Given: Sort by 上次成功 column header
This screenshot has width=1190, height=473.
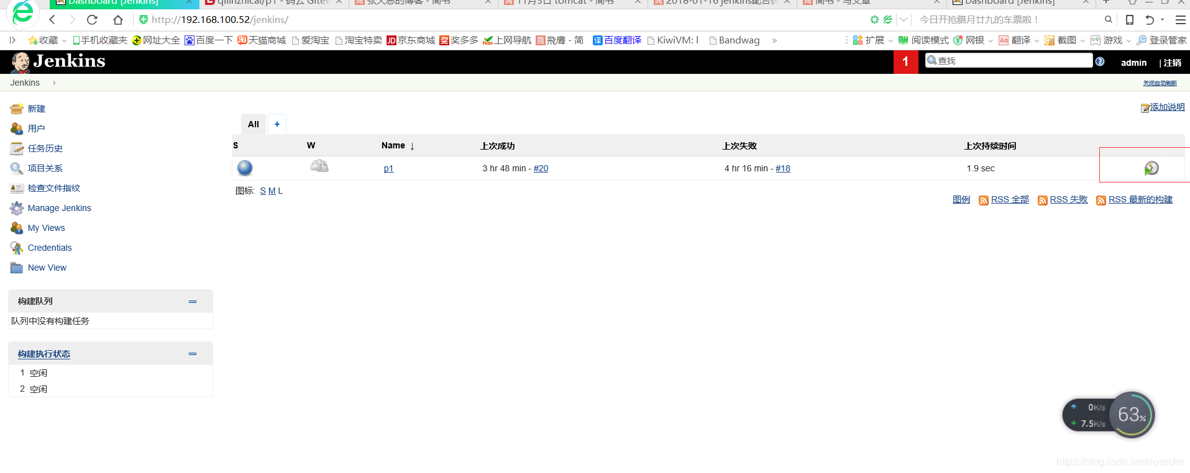Looking at the screenshot, I should point(498,146).
